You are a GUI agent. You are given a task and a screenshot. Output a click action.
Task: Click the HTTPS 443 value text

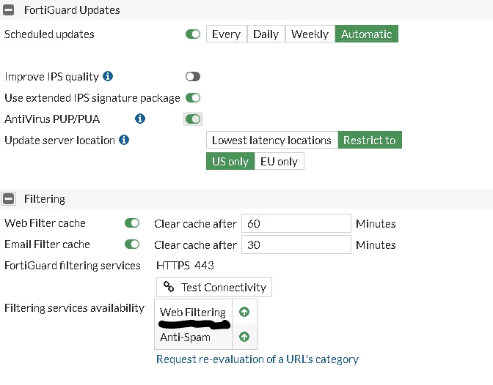point(185,266)
